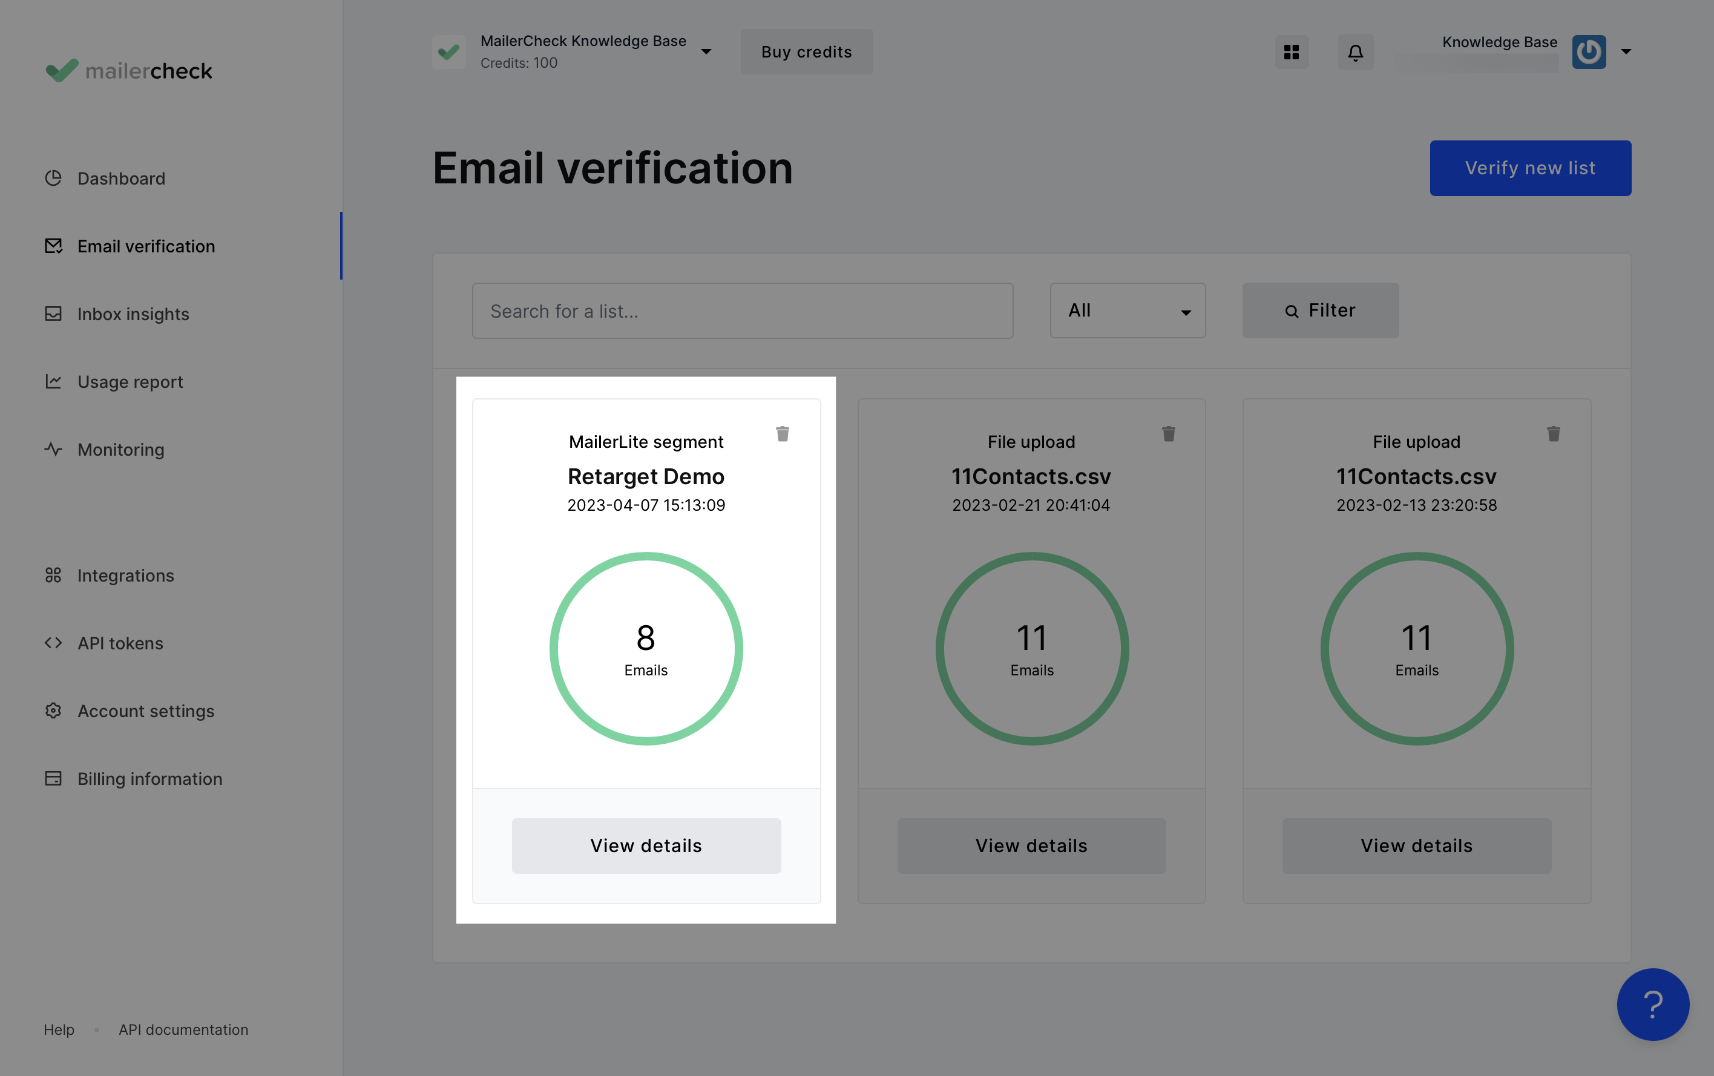This screenshot has width=1714, height=1076.
Task: Click the mailercheck logo
Action: click(x=129, y=70)
